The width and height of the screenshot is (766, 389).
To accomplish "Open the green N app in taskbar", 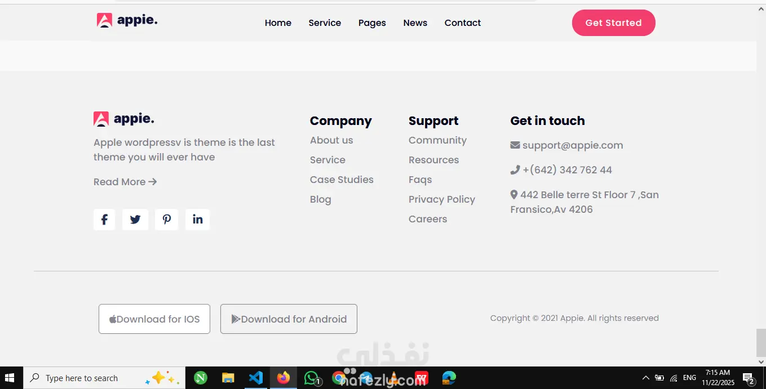I will click(x=201, y=378).
